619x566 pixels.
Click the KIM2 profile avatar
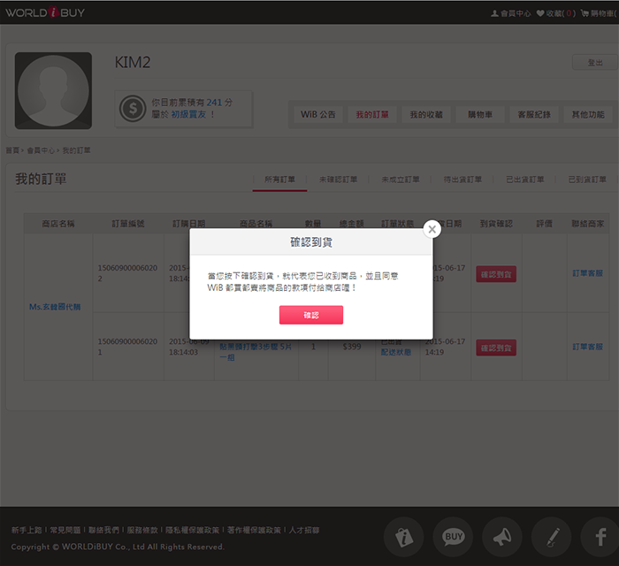(53, 90)
